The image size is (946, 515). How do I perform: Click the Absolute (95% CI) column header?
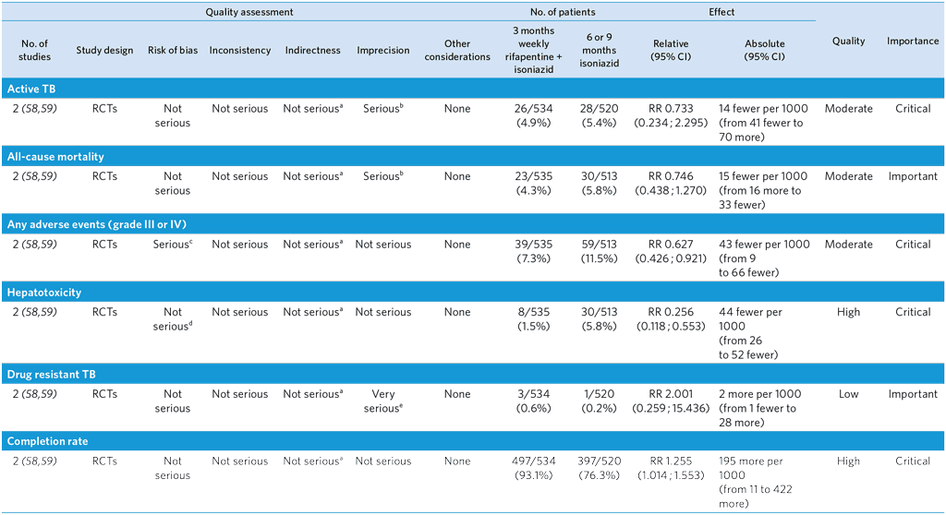[x=764, y=50]
